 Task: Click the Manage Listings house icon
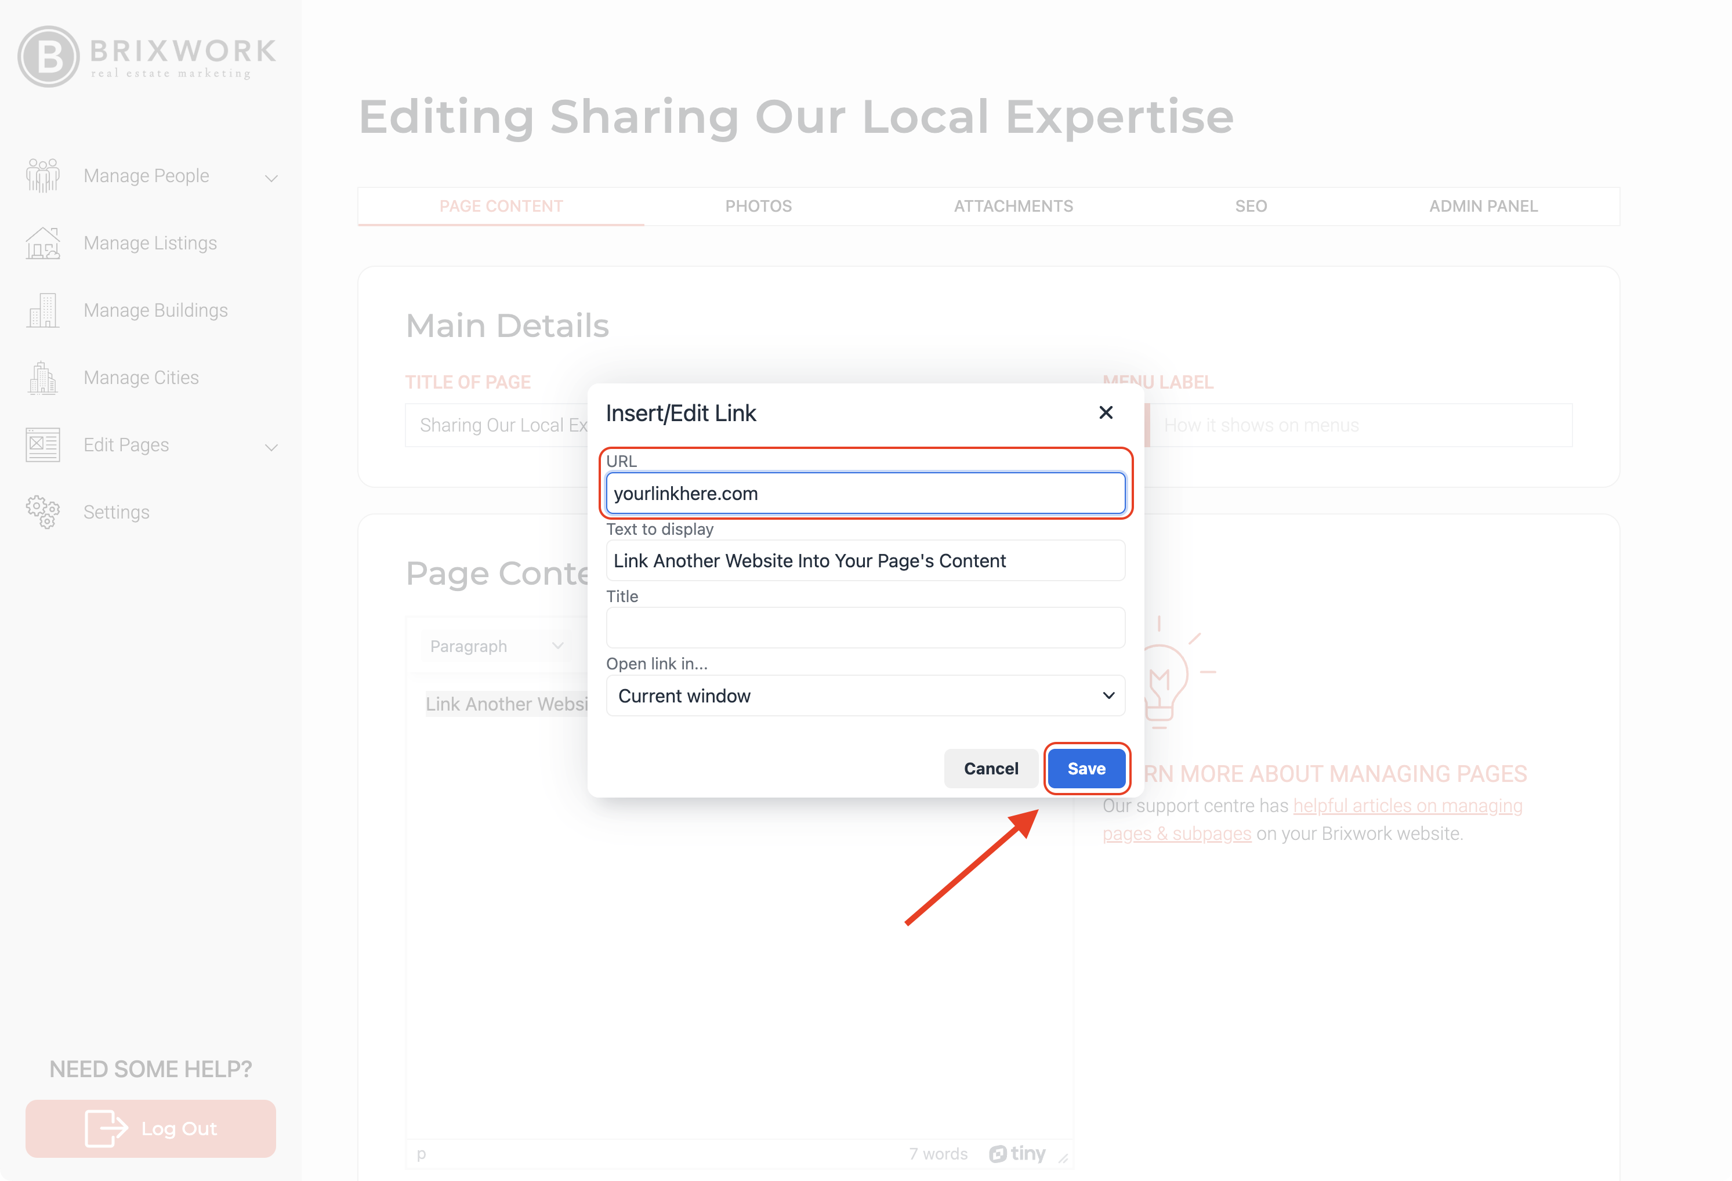click(42, 243)
